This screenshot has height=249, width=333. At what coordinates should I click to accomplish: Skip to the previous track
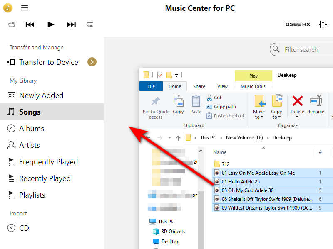tap(30, 24)
